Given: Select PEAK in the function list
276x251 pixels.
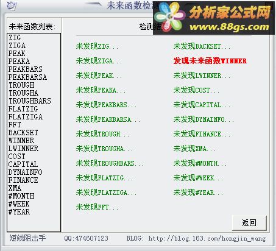Looking at the screenshot, I should [17, 54].
